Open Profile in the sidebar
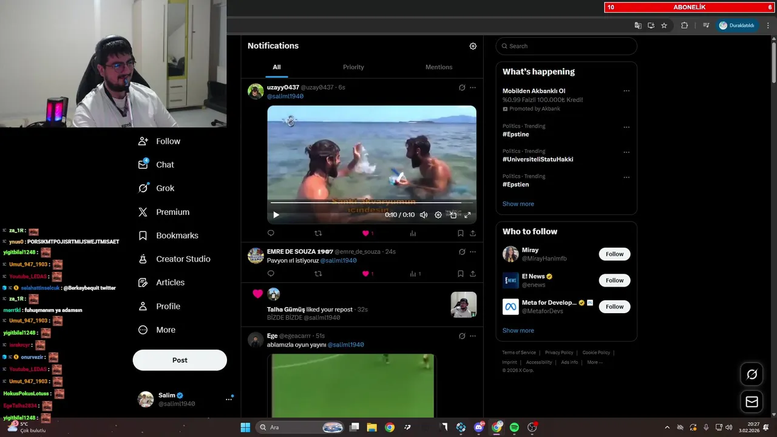777x437 pixels. [x=159, y=306]
